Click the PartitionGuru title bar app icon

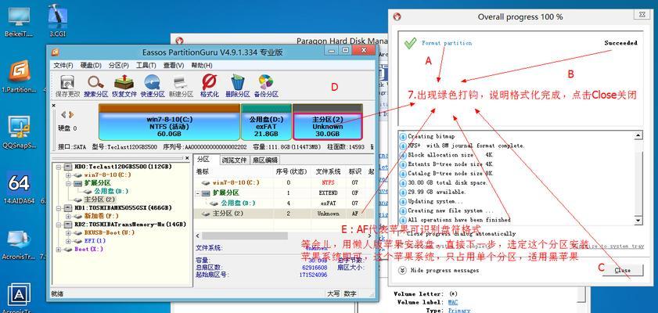pos(55,52)
